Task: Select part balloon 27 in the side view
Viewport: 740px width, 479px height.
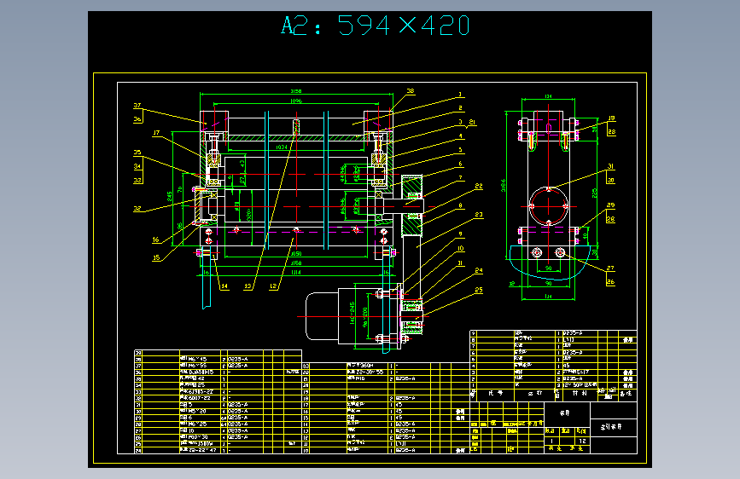Action: pyautogui.click(x=610, y=268)
